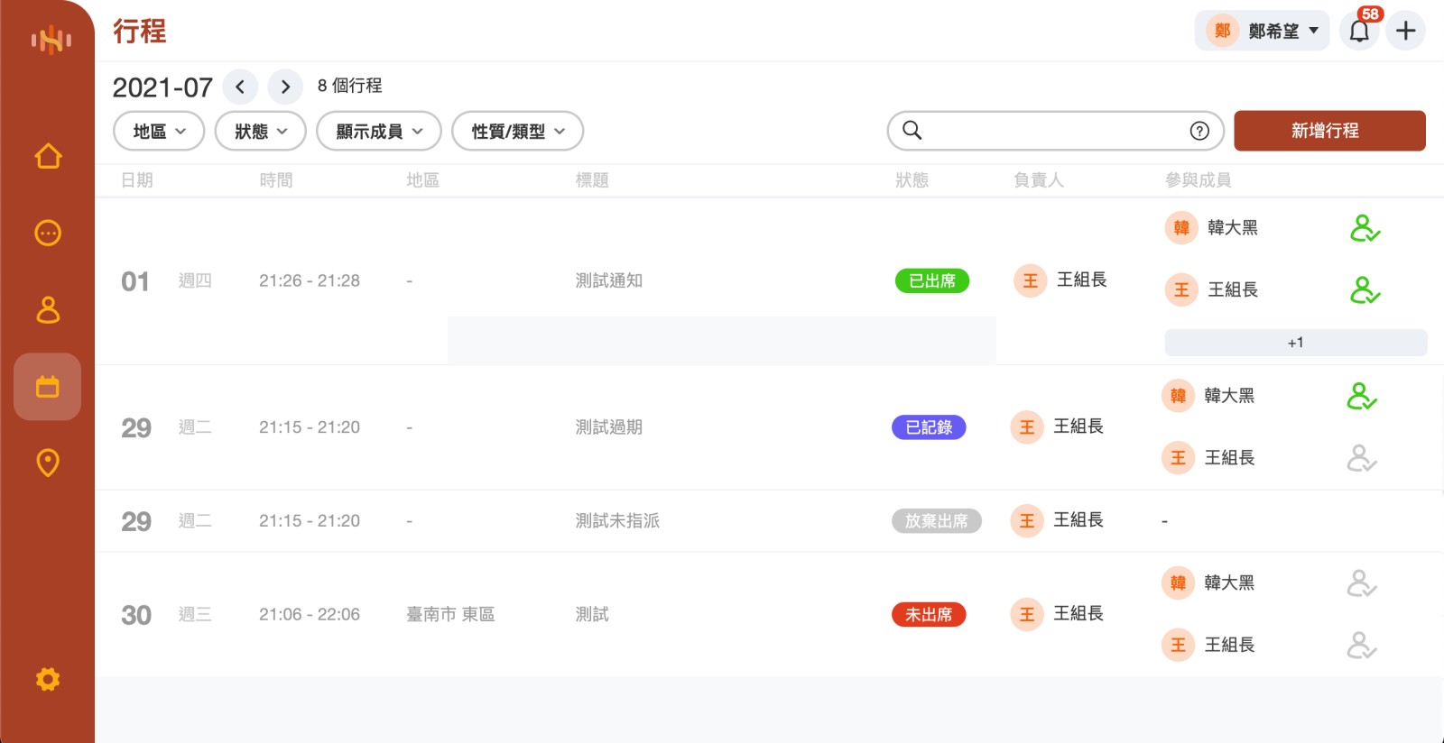1444x743 pixels.
Task: Open the 測試通知 schedule title
Action: pos(609,280)
